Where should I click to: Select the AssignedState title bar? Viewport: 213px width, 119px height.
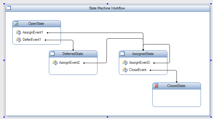pyautogui.click(x=143, y=54)
